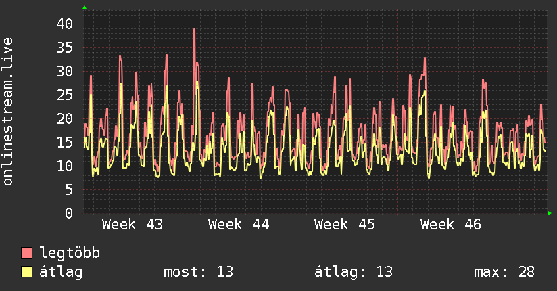Click the onlinestream.live vertical axis title
Screen dimensions: 557x291
pos(7,112)
